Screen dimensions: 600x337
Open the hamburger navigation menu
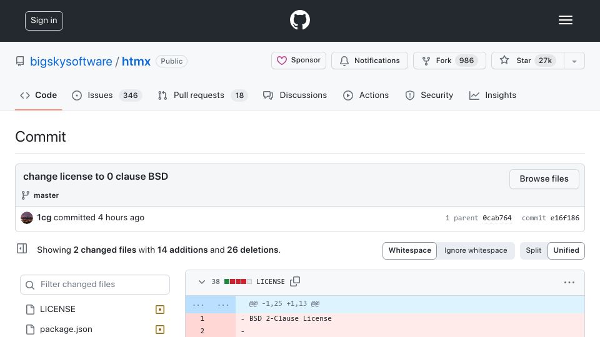[565, 20]
